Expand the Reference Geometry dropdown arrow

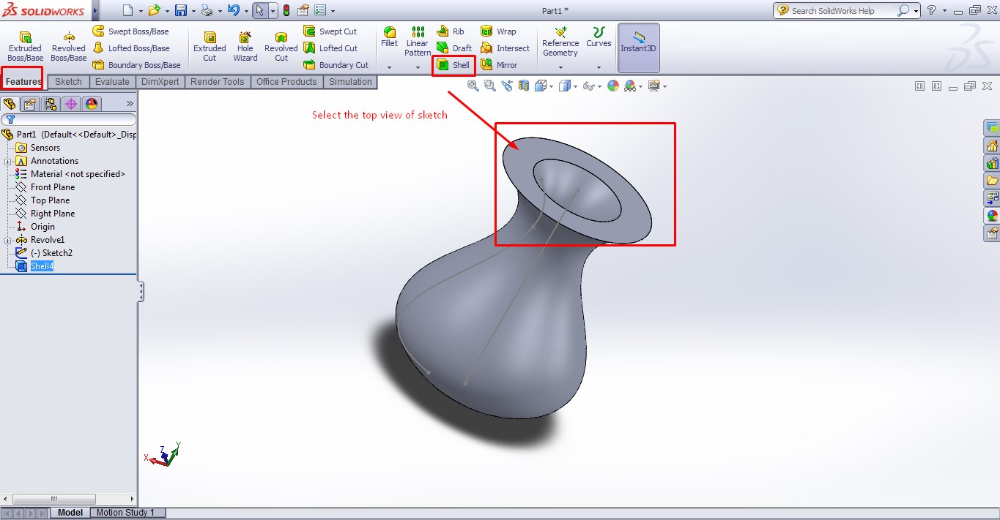560,67
